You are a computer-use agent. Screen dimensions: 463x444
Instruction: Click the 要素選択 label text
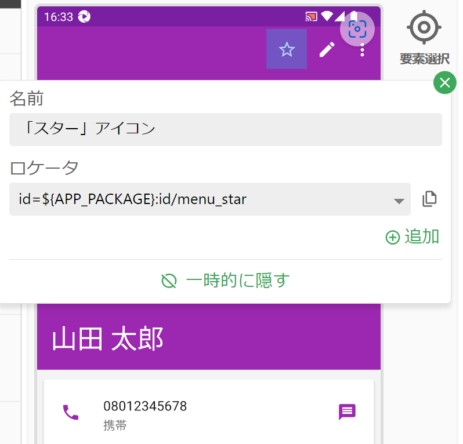(425, 59)
